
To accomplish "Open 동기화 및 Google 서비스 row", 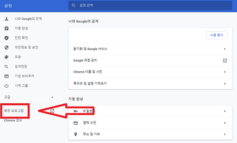I will point(150,49).
